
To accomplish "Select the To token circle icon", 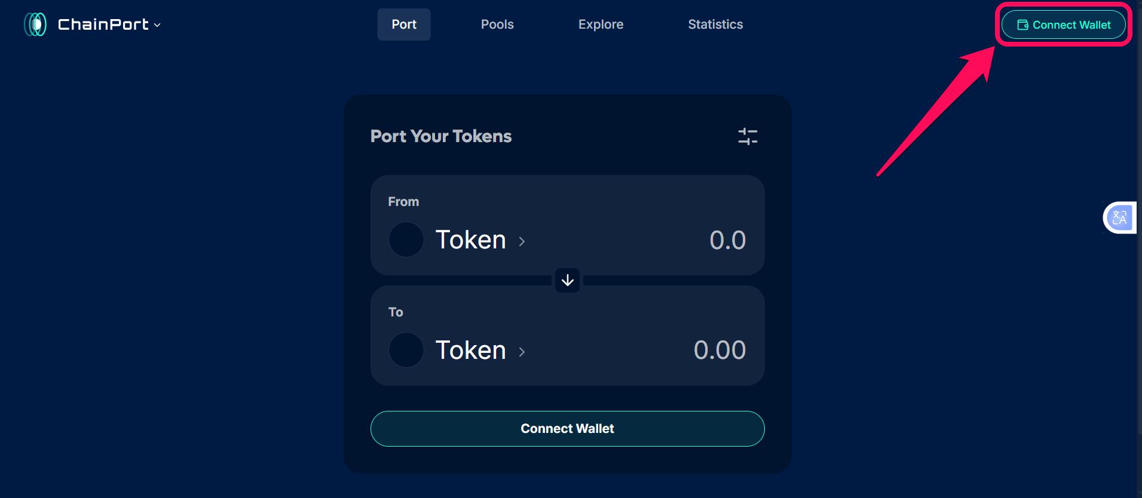I will click(x=406, y=350).
